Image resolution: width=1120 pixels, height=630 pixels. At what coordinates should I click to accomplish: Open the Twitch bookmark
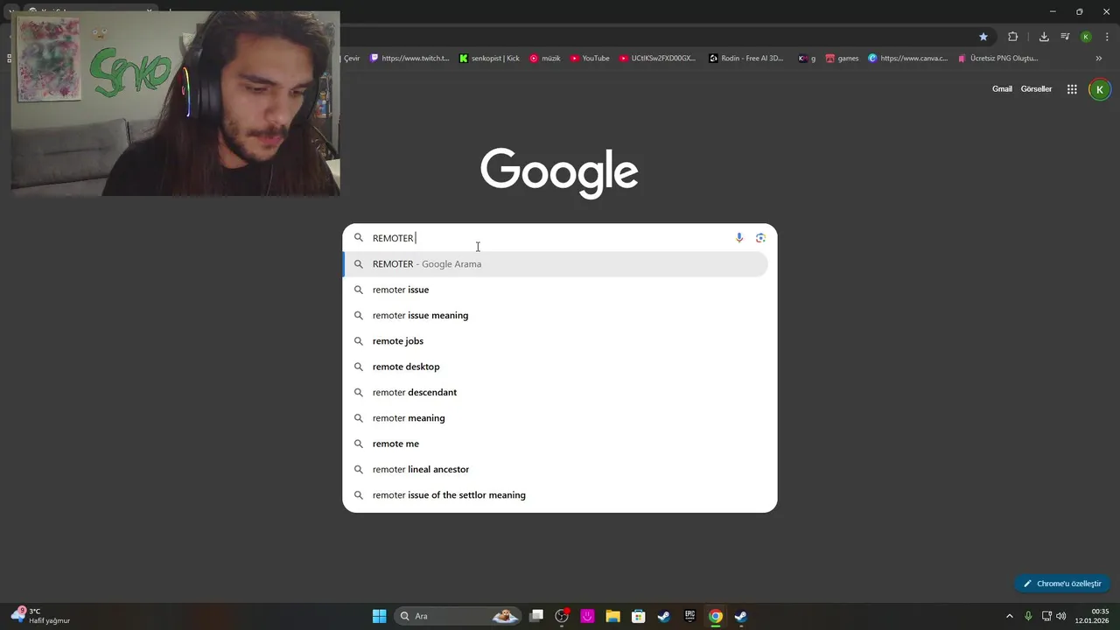click(x=409, y=59)
